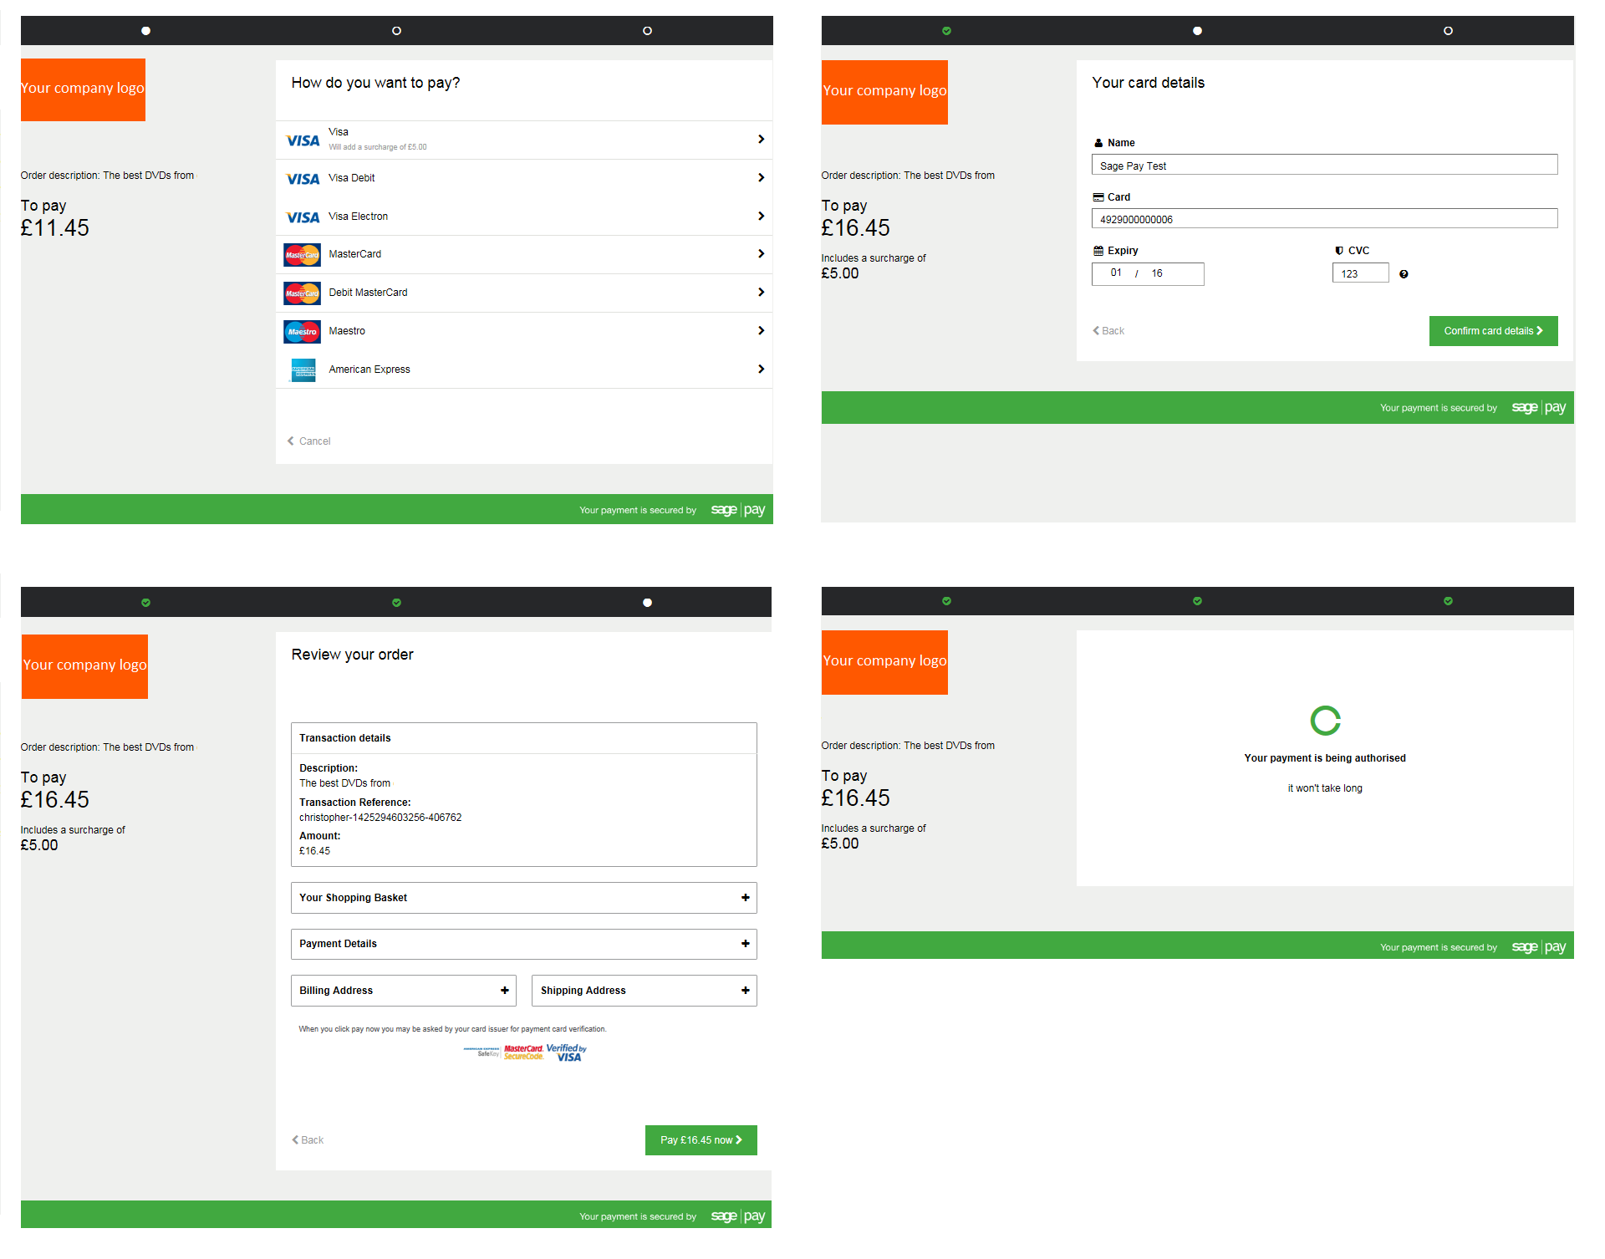Click the Confirm card details button
This screenshot has width=1605, height=1259.
pyautogui.click(x=1493, y=330)
